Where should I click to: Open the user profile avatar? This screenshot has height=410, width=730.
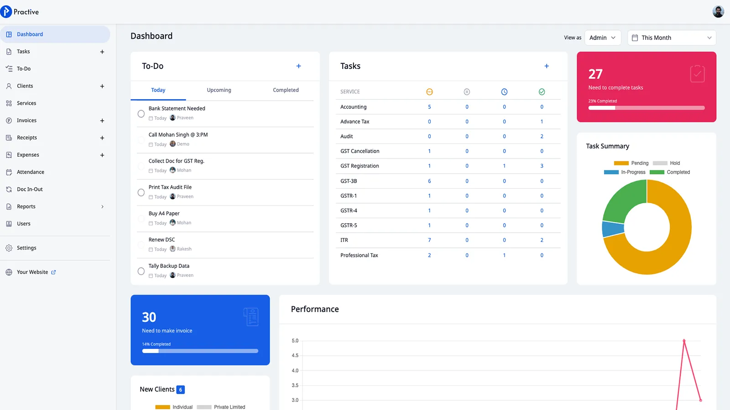pyautogui.click(x=718, y=12)
